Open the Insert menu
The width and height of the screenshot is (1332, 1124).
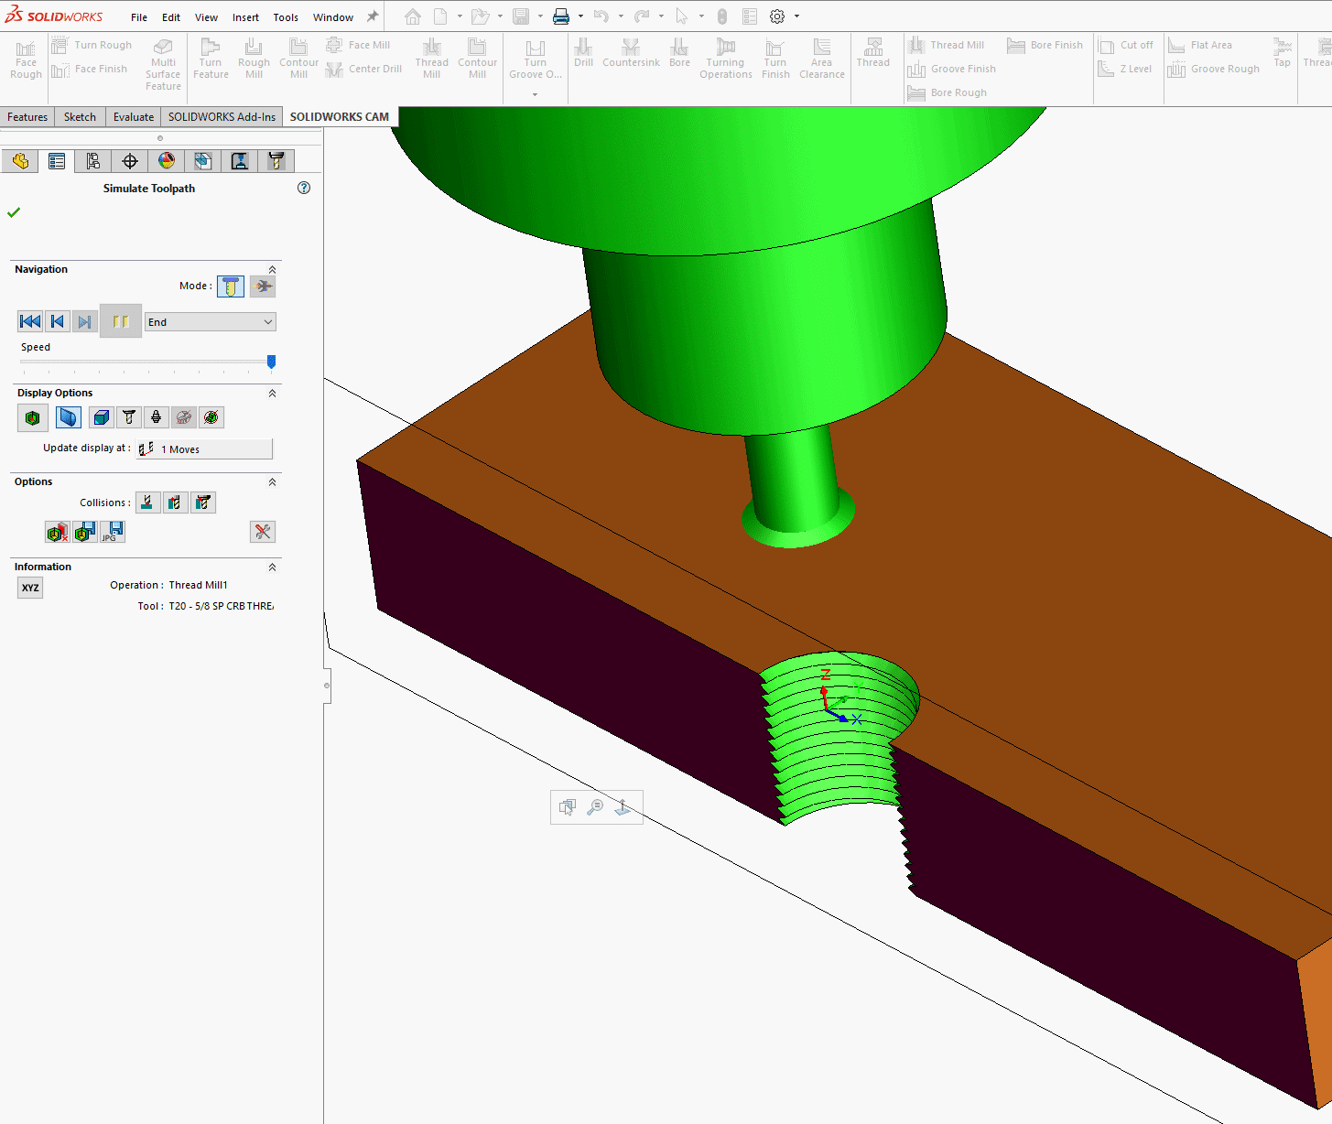coord(245,17)
